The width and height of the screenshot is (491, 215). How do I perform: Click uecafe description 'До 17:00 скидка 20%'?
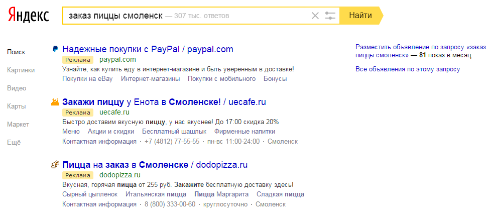pos(247,122)
